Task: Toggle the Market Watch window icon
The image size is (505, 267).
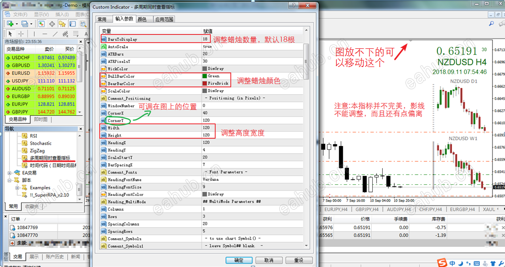Action: tap(41, 24)
